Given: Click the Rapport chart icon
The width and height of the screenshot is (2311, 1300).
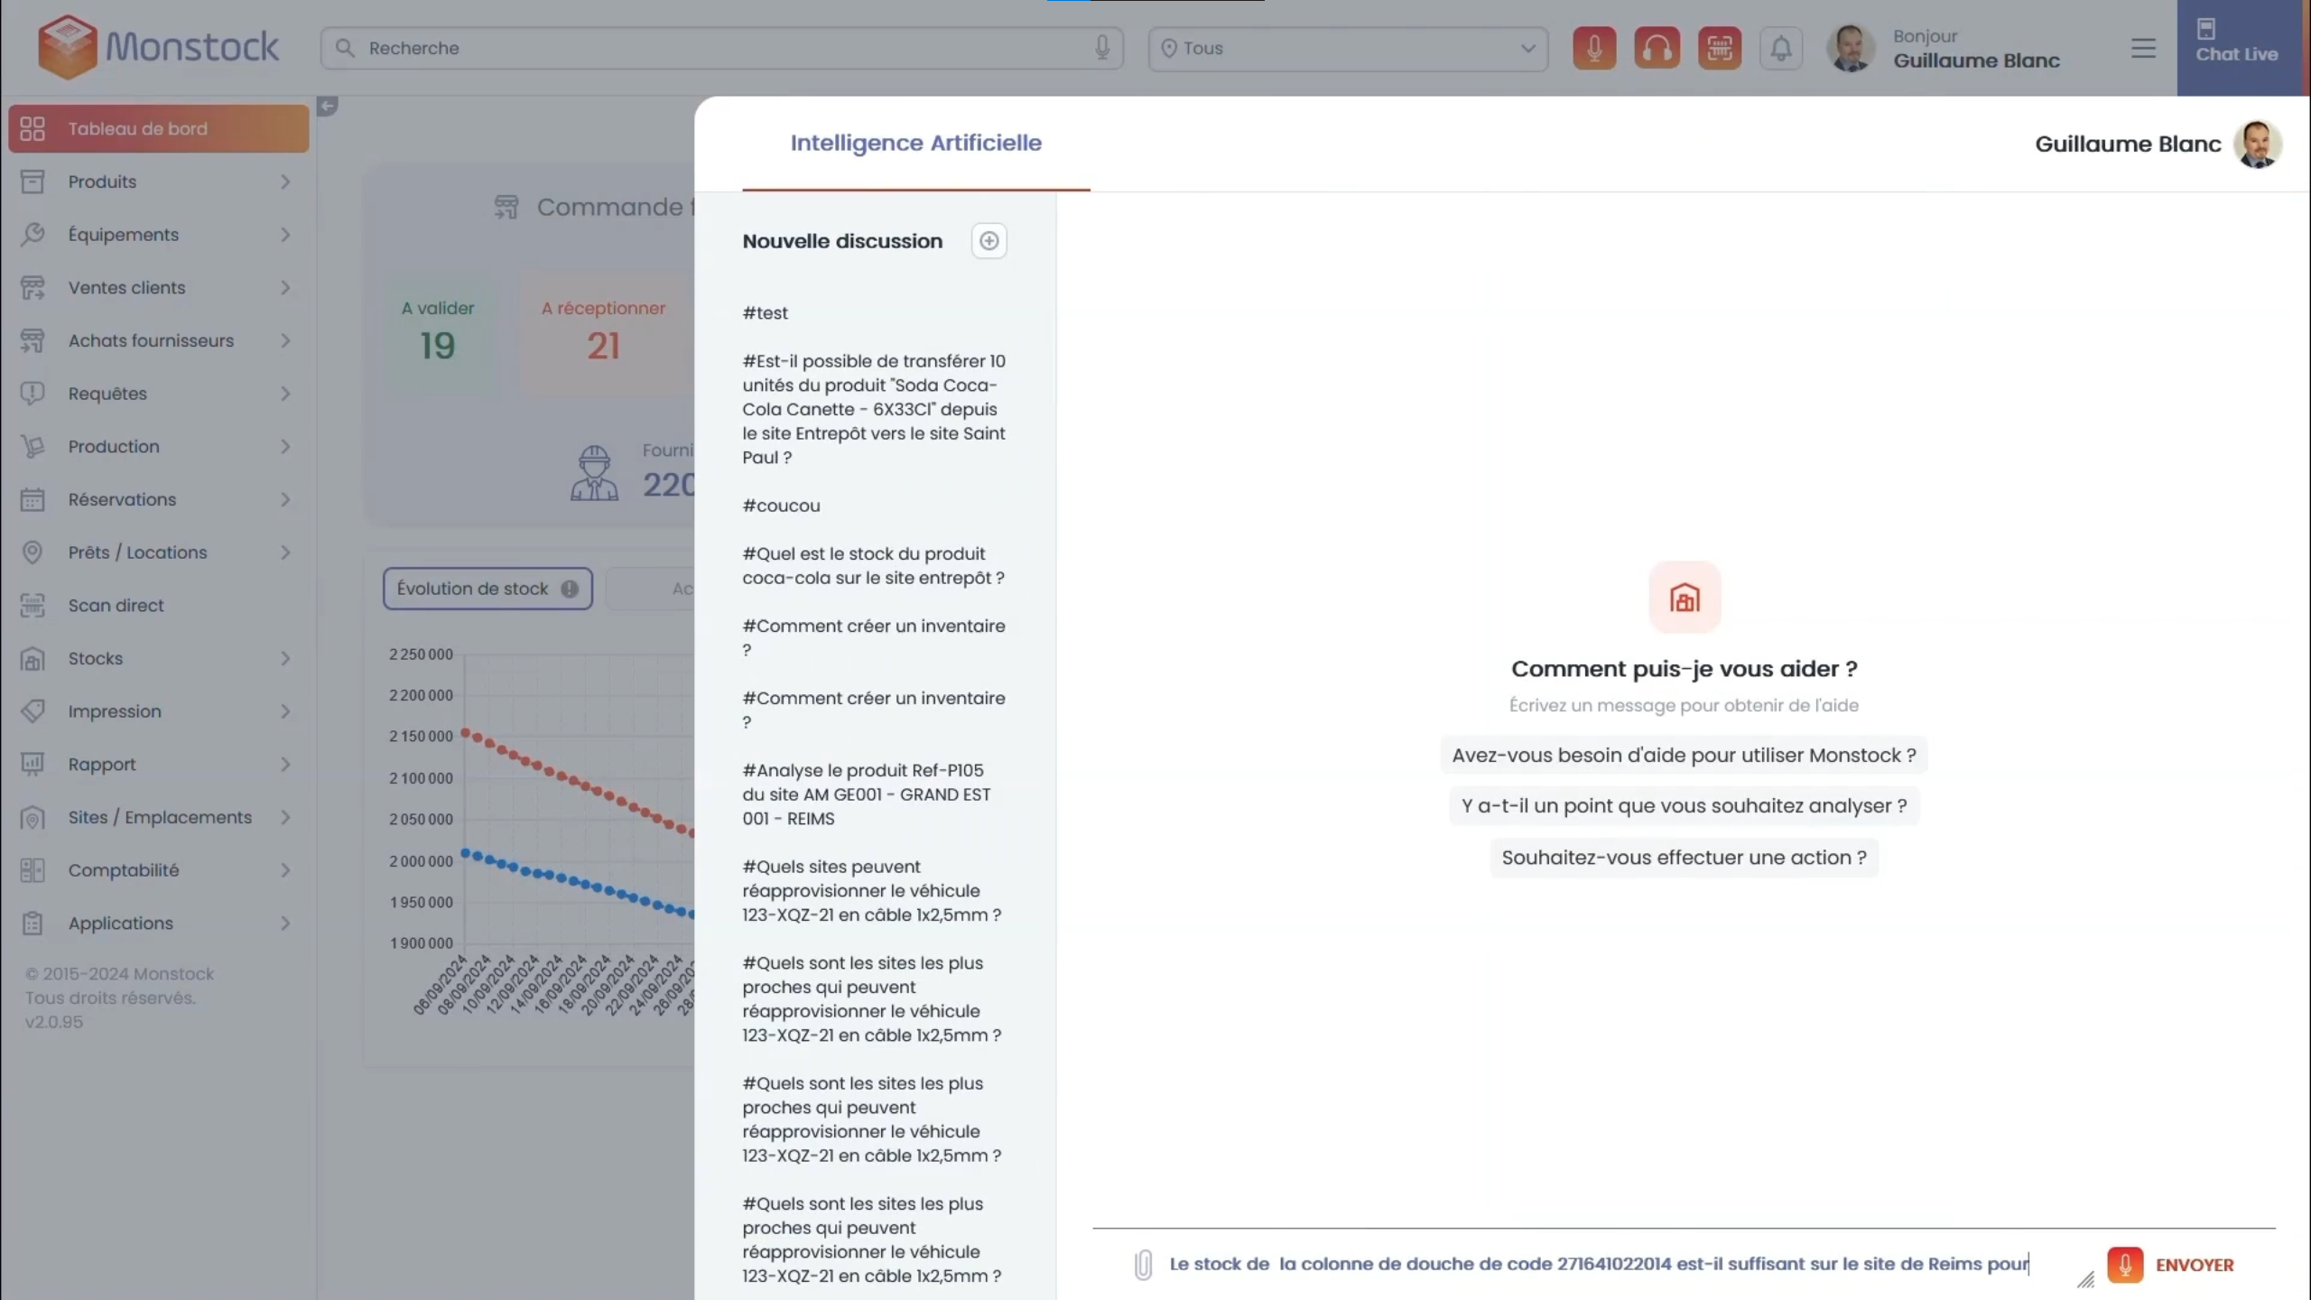Looking at the screenshot, I should tap(32, 765).
